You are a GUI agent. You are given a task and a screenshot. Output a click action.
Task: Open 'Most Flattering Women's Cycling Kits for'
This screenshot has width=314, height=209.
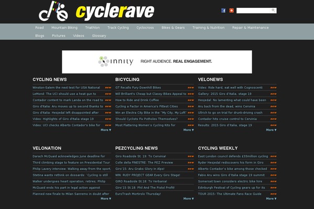(145, 125)
